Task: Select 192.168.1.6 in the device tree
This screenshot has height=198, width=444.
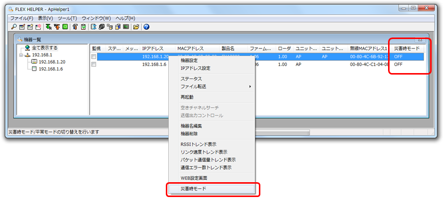Action: [50, 69]
